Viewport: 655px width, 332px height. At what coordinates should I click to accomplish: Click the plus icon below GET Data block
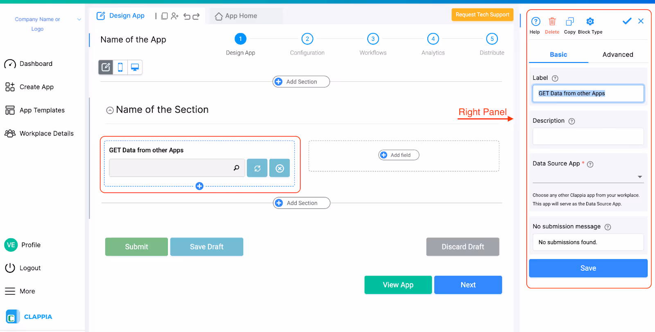[x=199, y=186]
